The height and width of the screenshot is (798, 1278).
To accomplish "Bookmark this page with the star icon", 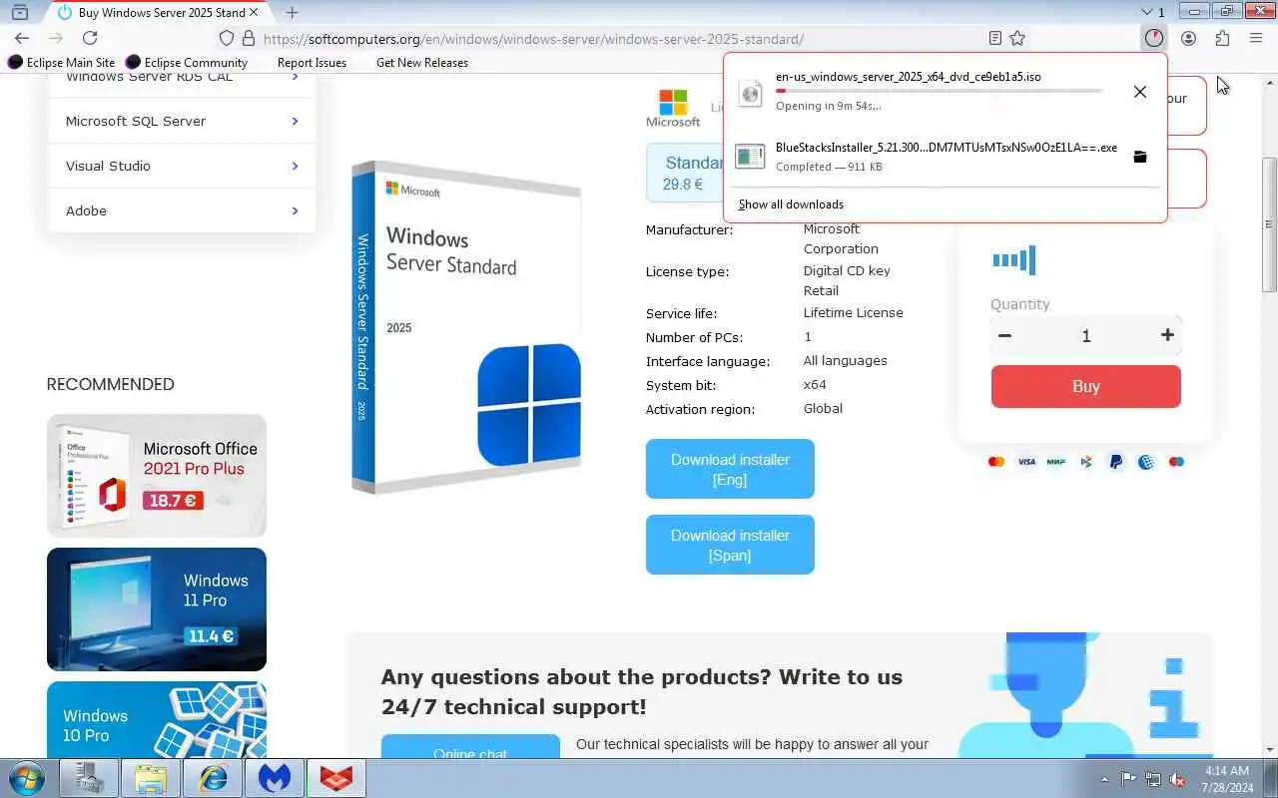I will (x=1017, y=38).
